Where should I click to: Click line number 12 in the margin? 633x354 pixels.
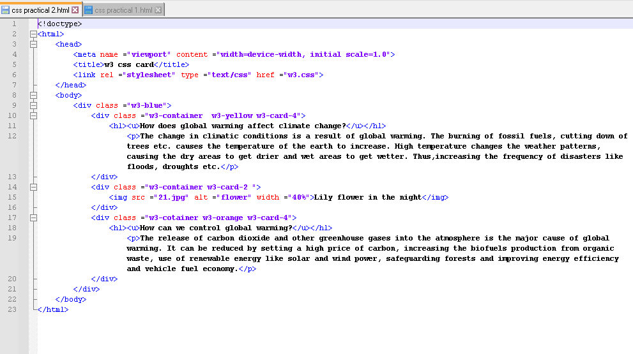point(13,136)
